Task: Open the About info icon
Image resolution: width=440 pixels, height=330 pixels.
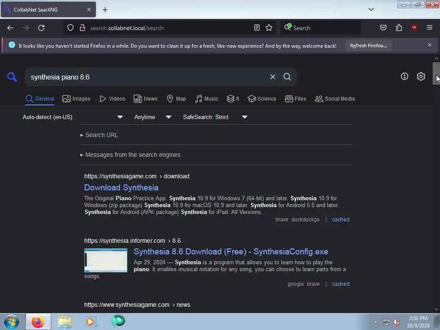Action: pos(404,76)
